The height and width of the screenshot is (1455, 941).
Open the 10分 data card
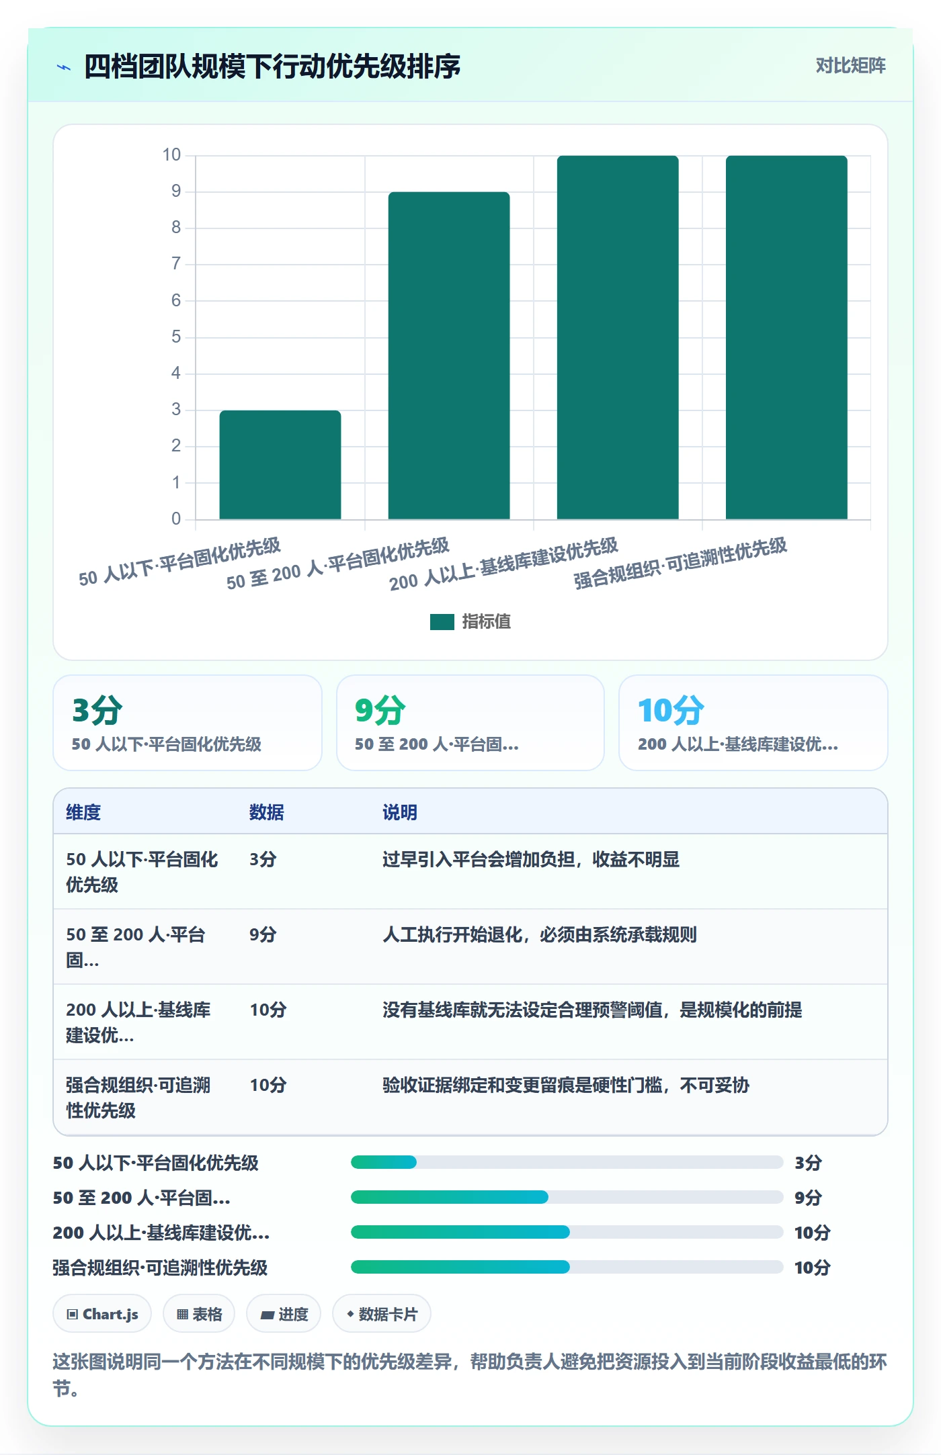(x=753, y=723)
